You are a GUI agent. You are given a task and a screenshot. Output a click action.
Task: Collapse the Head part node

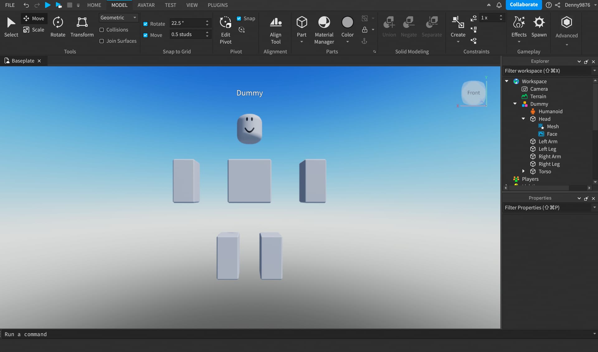tap(523, 119)
